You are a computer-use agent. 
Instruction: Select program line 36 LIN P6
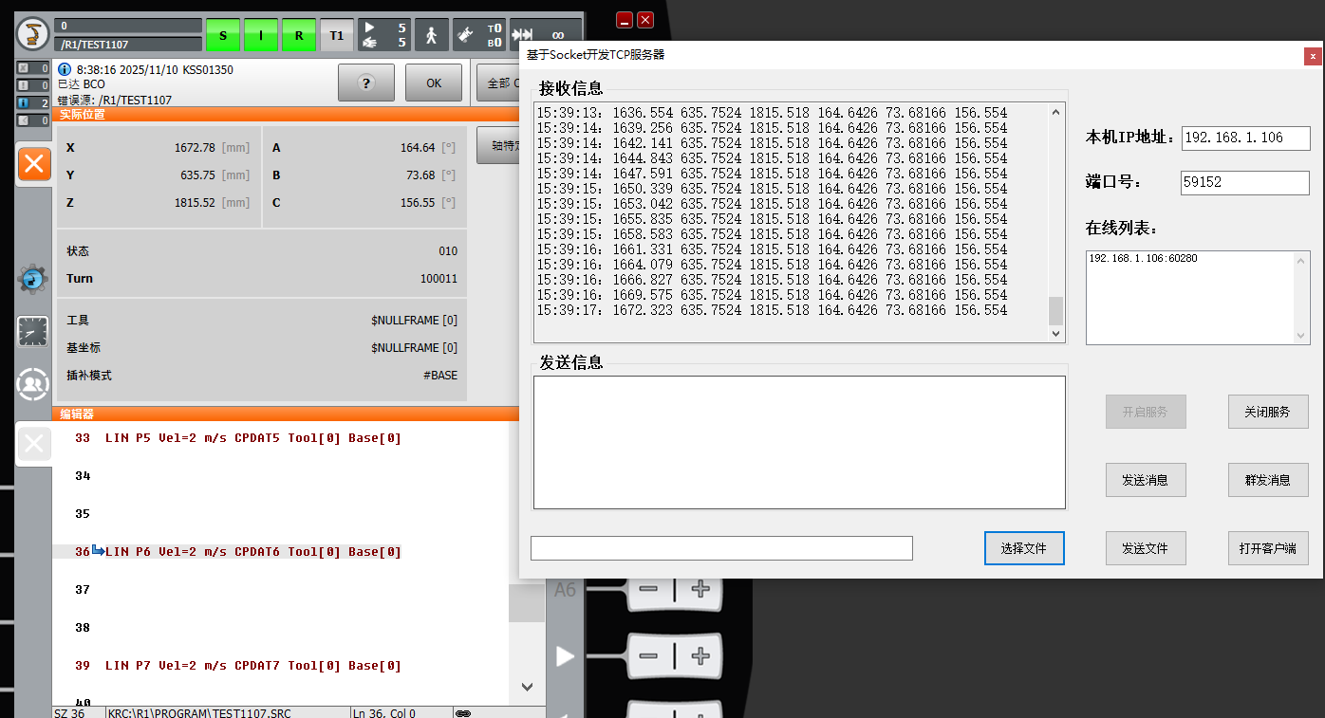pos(253,552)
